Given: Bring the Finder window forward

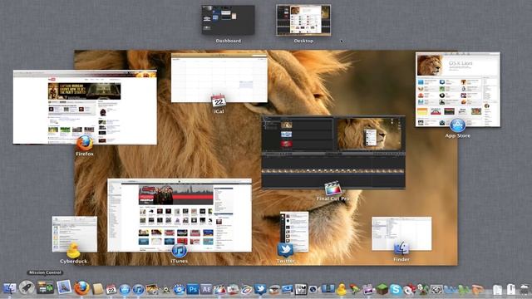Looking at the screenshot, I should (x=401, y=233).
